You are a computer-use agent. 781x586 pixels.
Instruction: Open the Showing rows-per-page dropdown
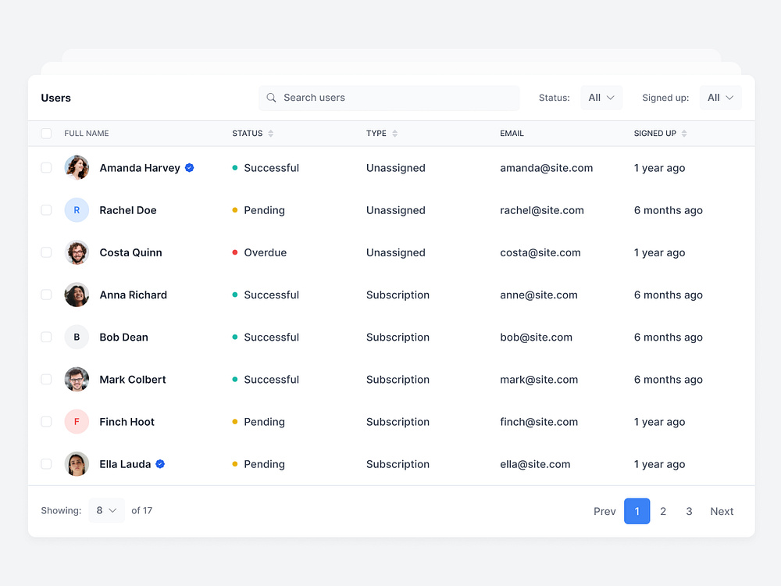106,510
